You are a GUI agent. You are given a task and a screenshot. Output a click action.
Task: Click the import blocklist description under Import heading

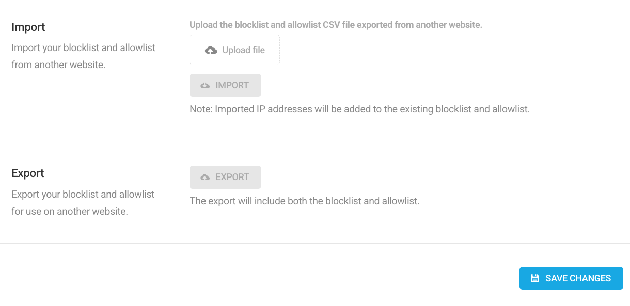pyautogui.click(x=83, y=56)
